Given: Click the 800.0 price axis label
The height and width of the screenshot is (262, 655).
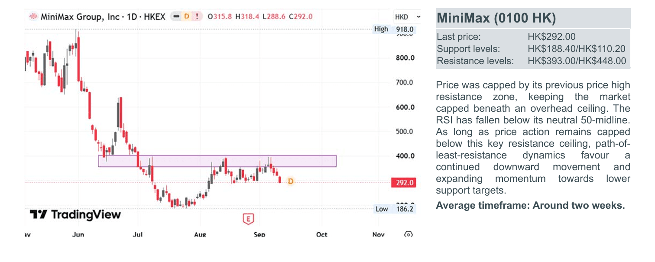Looking at the screenshot, I should (405, 58).
